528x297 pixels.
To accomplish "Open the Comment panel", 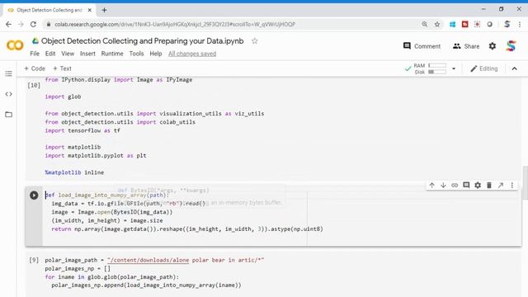I will coord(422,46).
